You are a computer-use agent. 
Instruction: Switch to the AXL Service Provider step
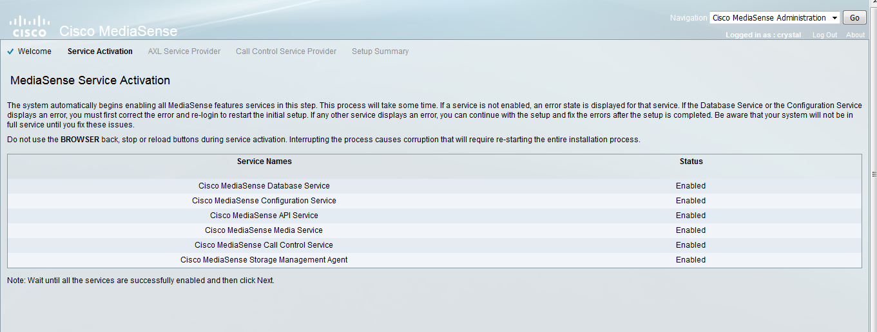coord(184,51)
